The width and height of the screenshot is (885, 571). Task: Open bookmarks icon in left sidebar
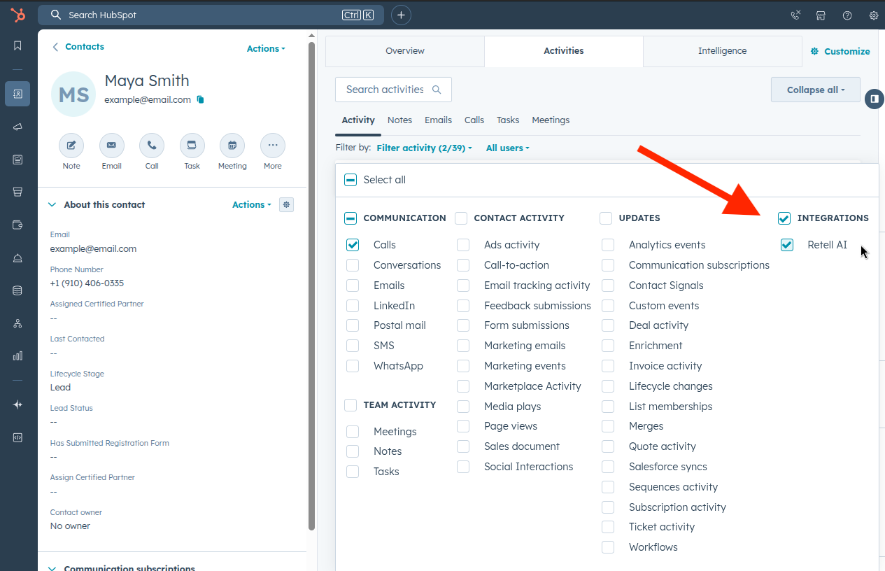(x=17, y=46)
